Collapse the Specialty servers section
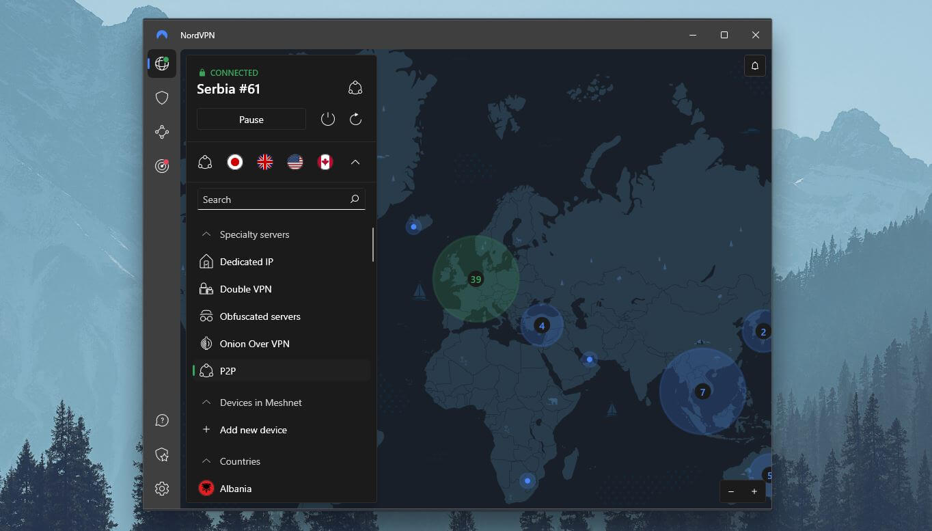 tap(206, 234)
